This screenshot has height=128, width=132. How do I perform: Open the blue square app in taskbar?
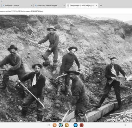pos(75,125)
